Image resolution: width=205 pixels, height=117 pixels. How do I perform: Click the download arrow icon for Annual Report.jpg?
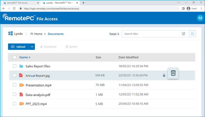pos(164,75)
